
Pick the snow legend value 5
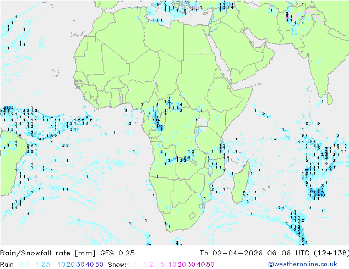[x=162, y=265]
